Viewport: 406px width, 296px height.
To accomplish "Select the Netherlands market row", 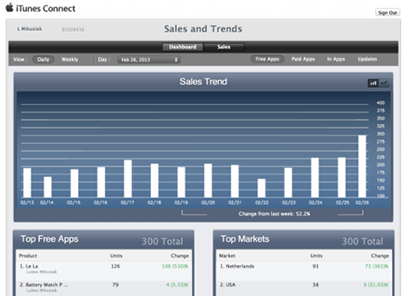I will [x=304, y=269].
